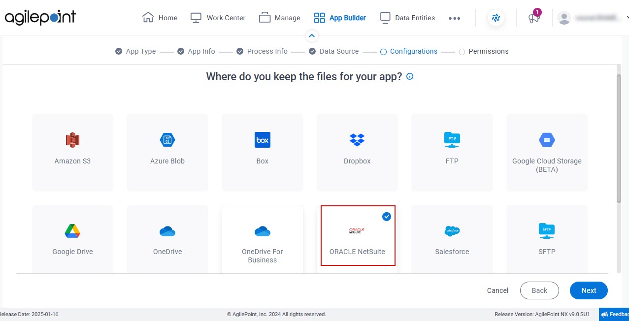Click the Home menu label
The image size is (629, 321).
pyautogui.click(x=168, y=18)
